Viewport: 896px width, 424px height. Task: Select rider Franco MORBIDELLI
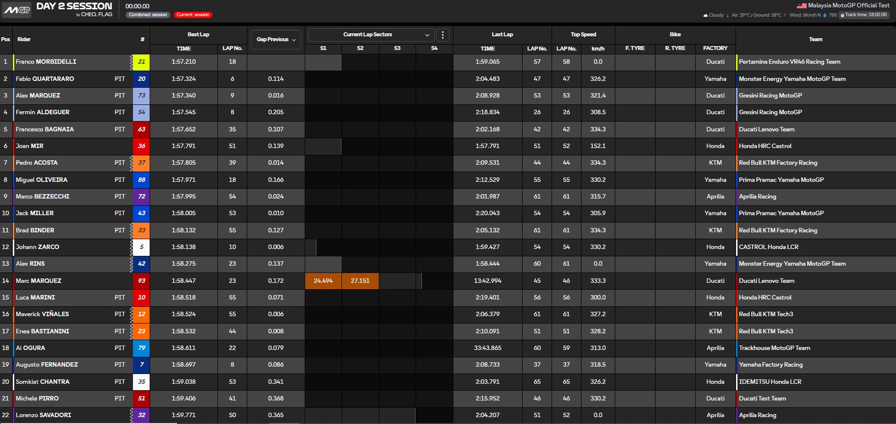tap(46, 62)
